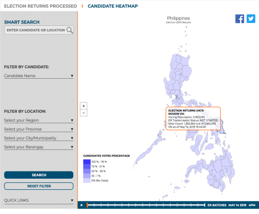Click the Reset Filter button
Image resolution: width=259 pixels, height=214 pixels.
[39, 186]
